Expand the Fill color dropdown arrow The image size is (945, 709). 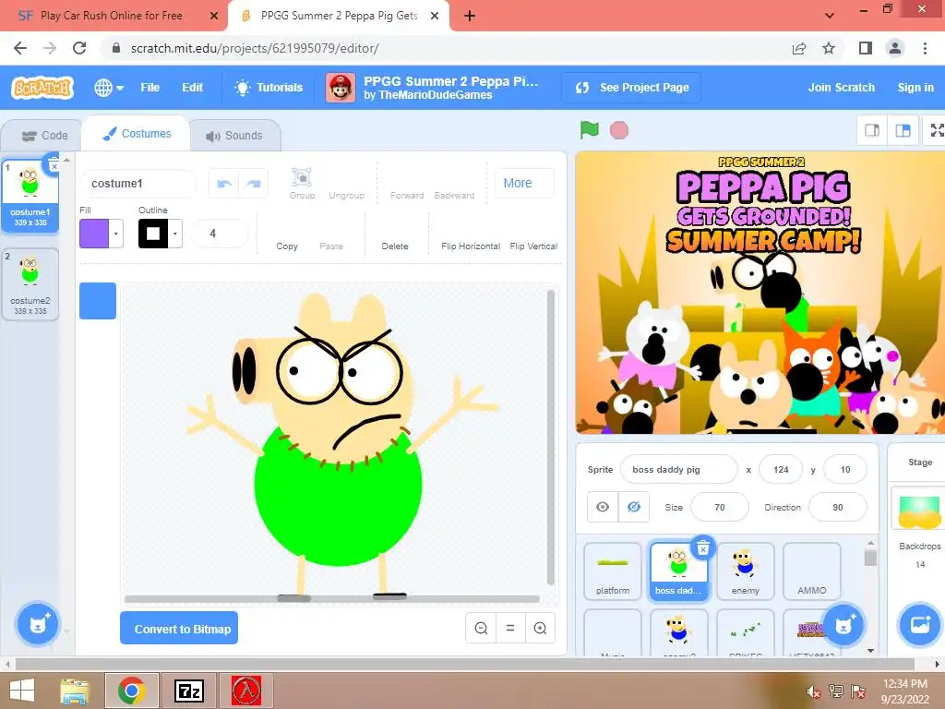116,234
